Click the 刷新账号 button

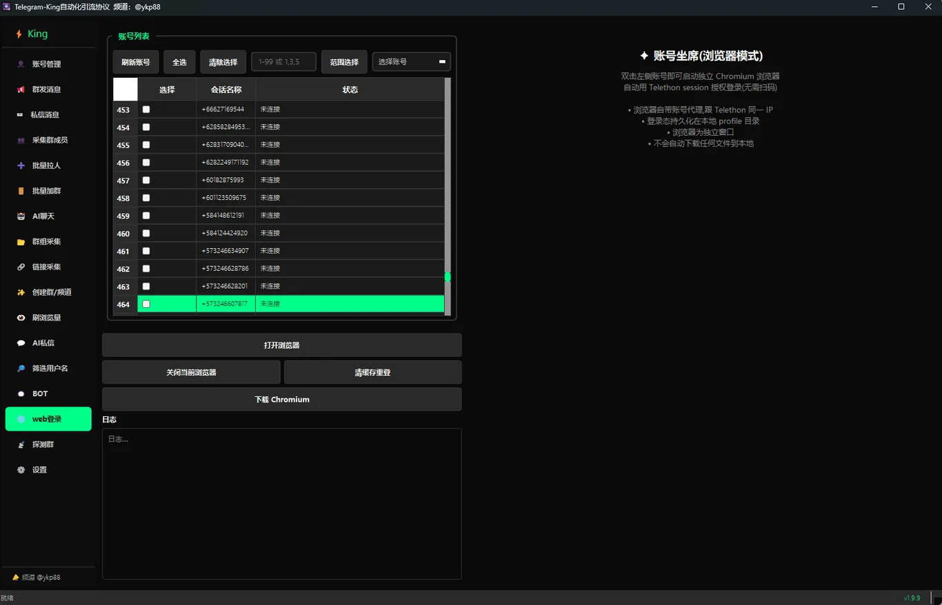pyautogui.click(x=136, y=62)
